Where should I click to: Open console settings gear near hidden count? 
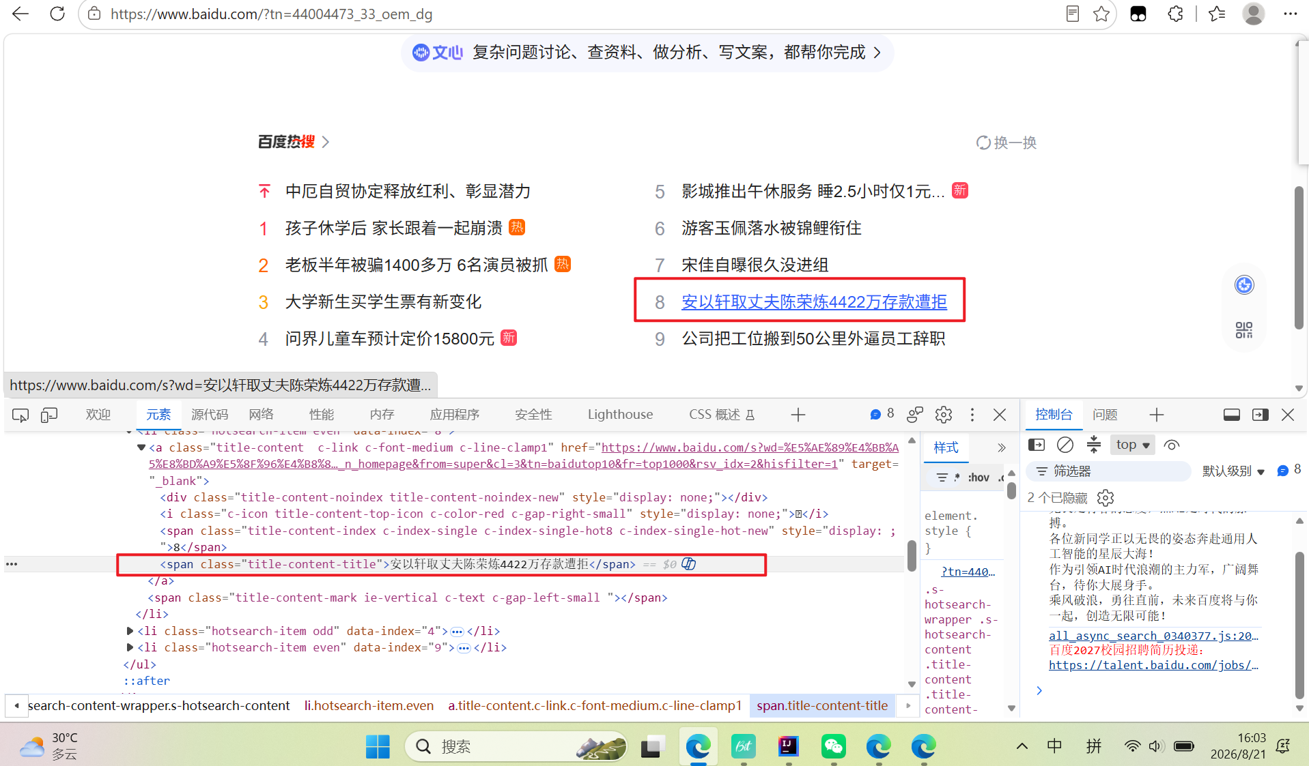point(1106,498)
